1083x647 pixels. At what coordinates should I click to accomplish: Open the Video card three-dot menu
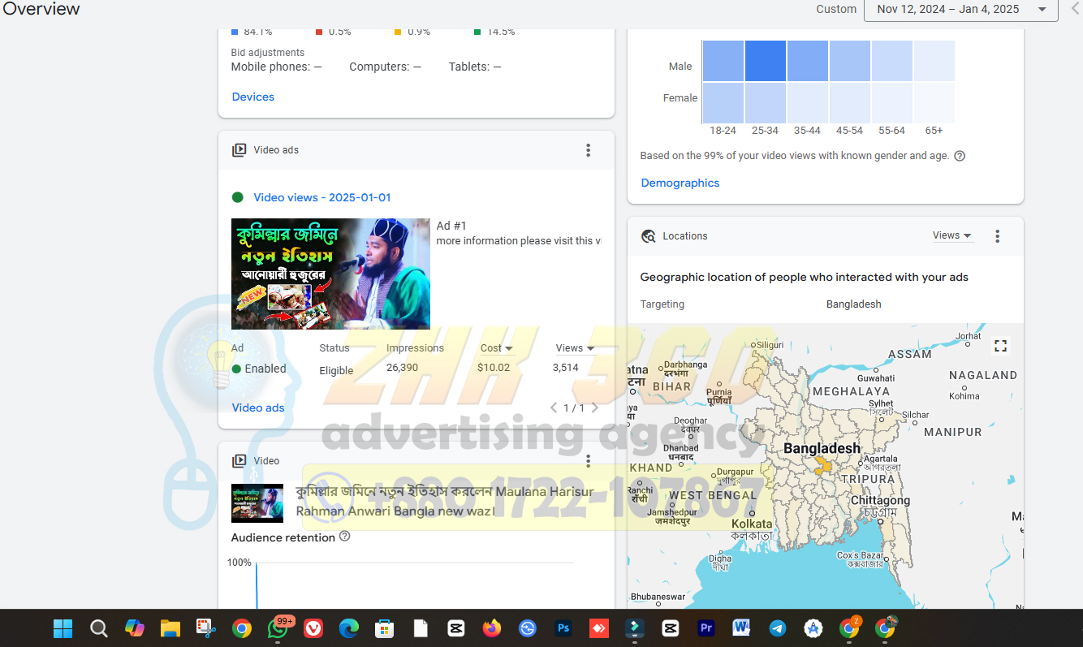coord(588,461)
